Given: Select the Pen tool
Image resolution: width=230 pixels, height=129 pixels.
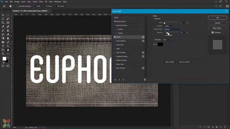Looking at the screenshot, I should pos(8,42).
